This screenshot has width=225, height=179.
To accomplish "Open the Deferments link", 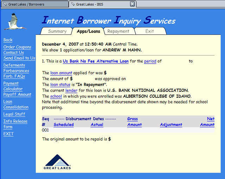I will pyautogui.click(x=14, y=65).
